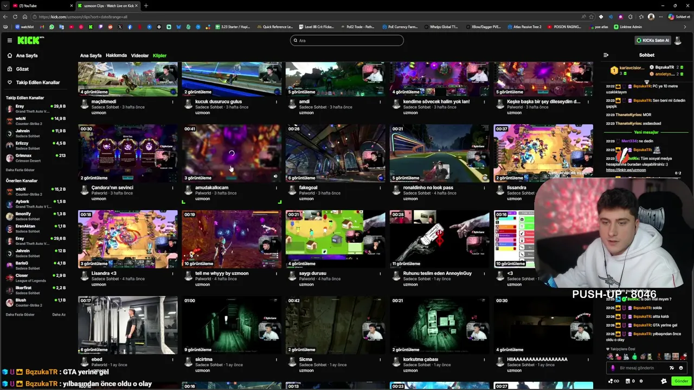This screenshot has height=390, width=694.
Task: Switch to the Hakkımda tab
Action: (116, 55)
